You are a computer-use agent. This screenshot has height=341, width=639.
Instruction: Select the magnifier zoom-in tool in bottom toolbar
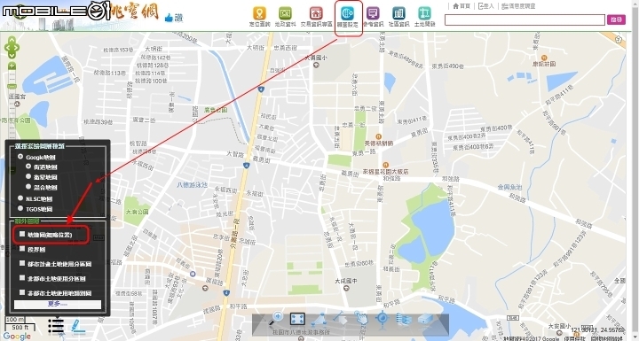click(276, 318)
